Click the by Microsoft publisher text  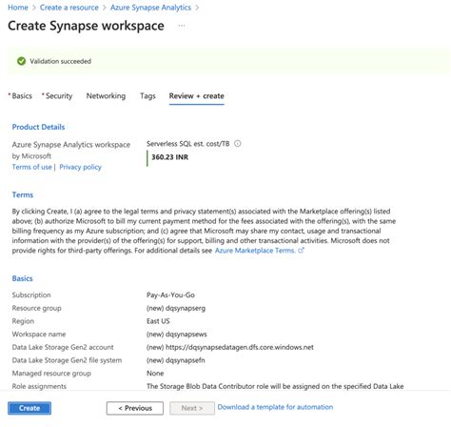coord(31,156)
